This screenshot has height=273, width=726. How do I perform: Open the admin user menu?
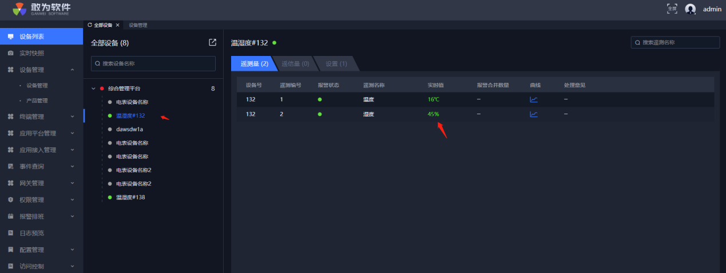703,9
